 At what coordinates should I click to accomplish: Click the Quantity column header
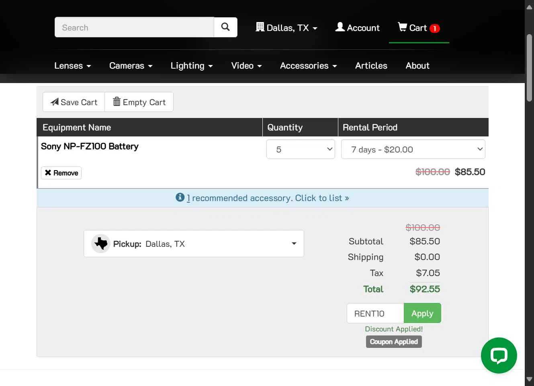[285, 127]
